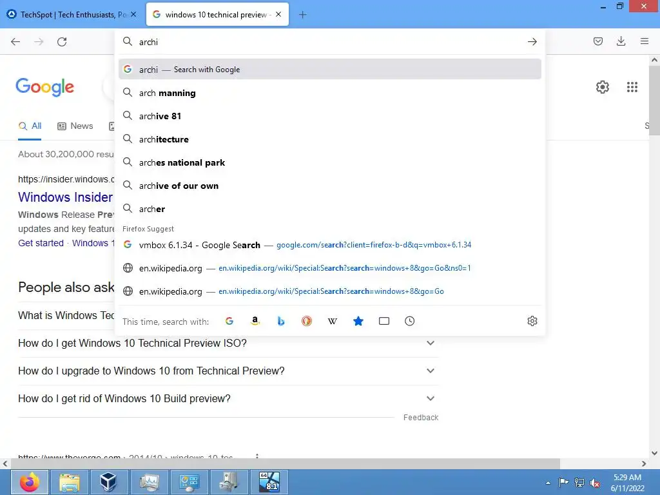Viewport: 660px width, 495px height.
Task: Search this time with DuckDuckGo icon
Action: point(306,321)
